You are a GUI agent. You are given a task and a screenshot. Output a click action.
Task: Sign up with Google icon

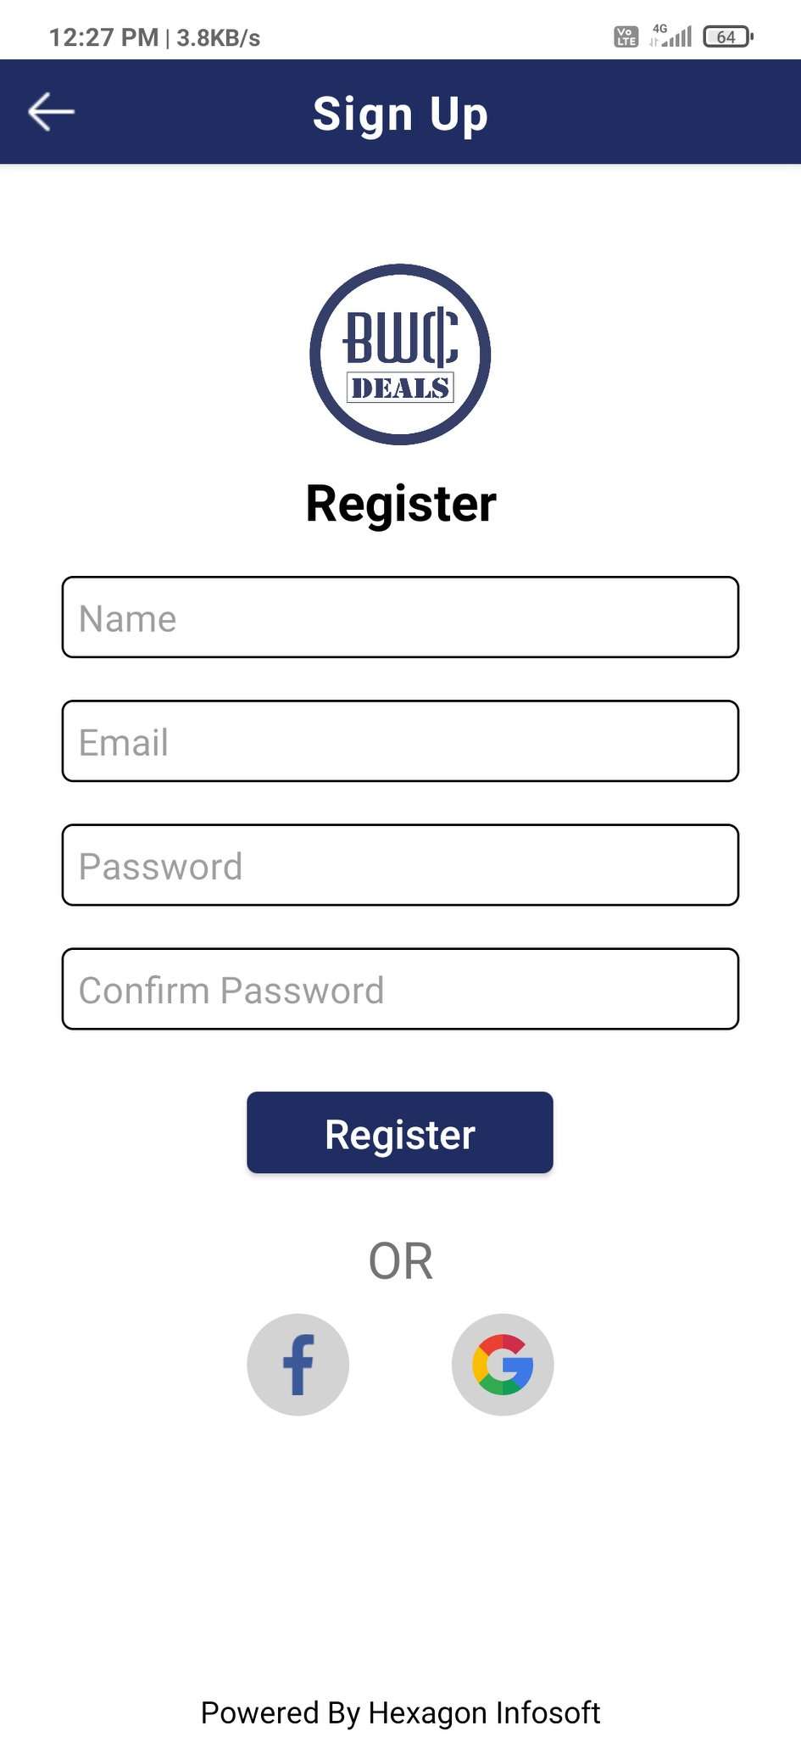503,1365
